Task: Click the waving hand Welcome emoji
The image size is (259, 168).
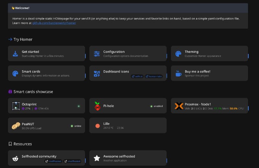Action: (13, 8)
